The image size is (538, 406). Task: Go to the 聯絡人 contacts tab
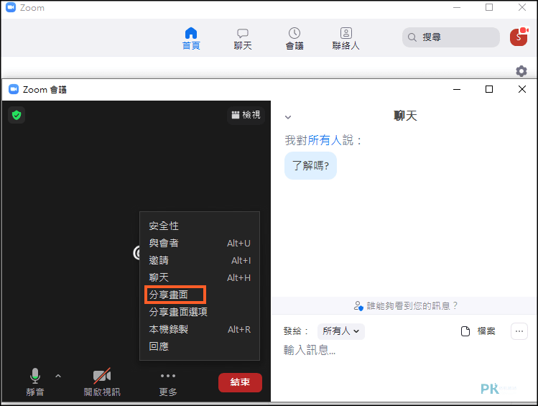click(x=346, y=38)
